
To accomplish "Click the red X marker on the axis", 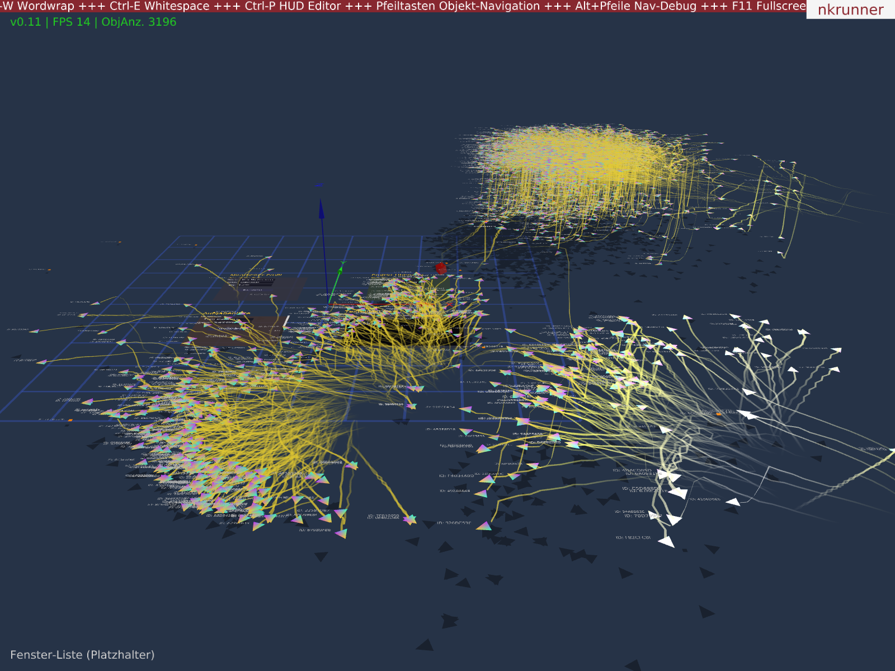I will coord(449,304).
